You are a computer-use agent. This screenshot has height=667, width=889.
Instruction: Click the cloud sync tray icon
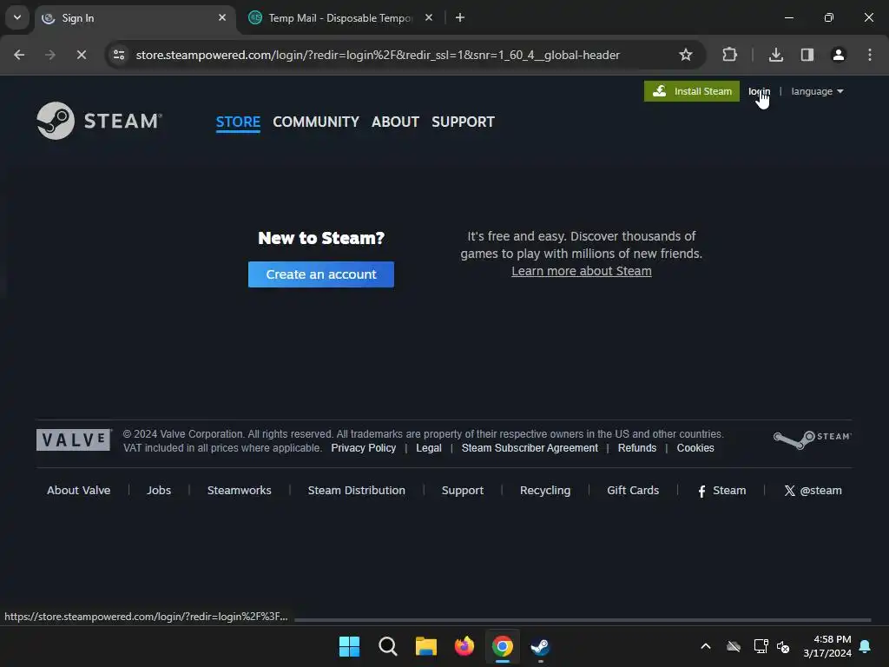pyautogui.click(x=734, y=646)
